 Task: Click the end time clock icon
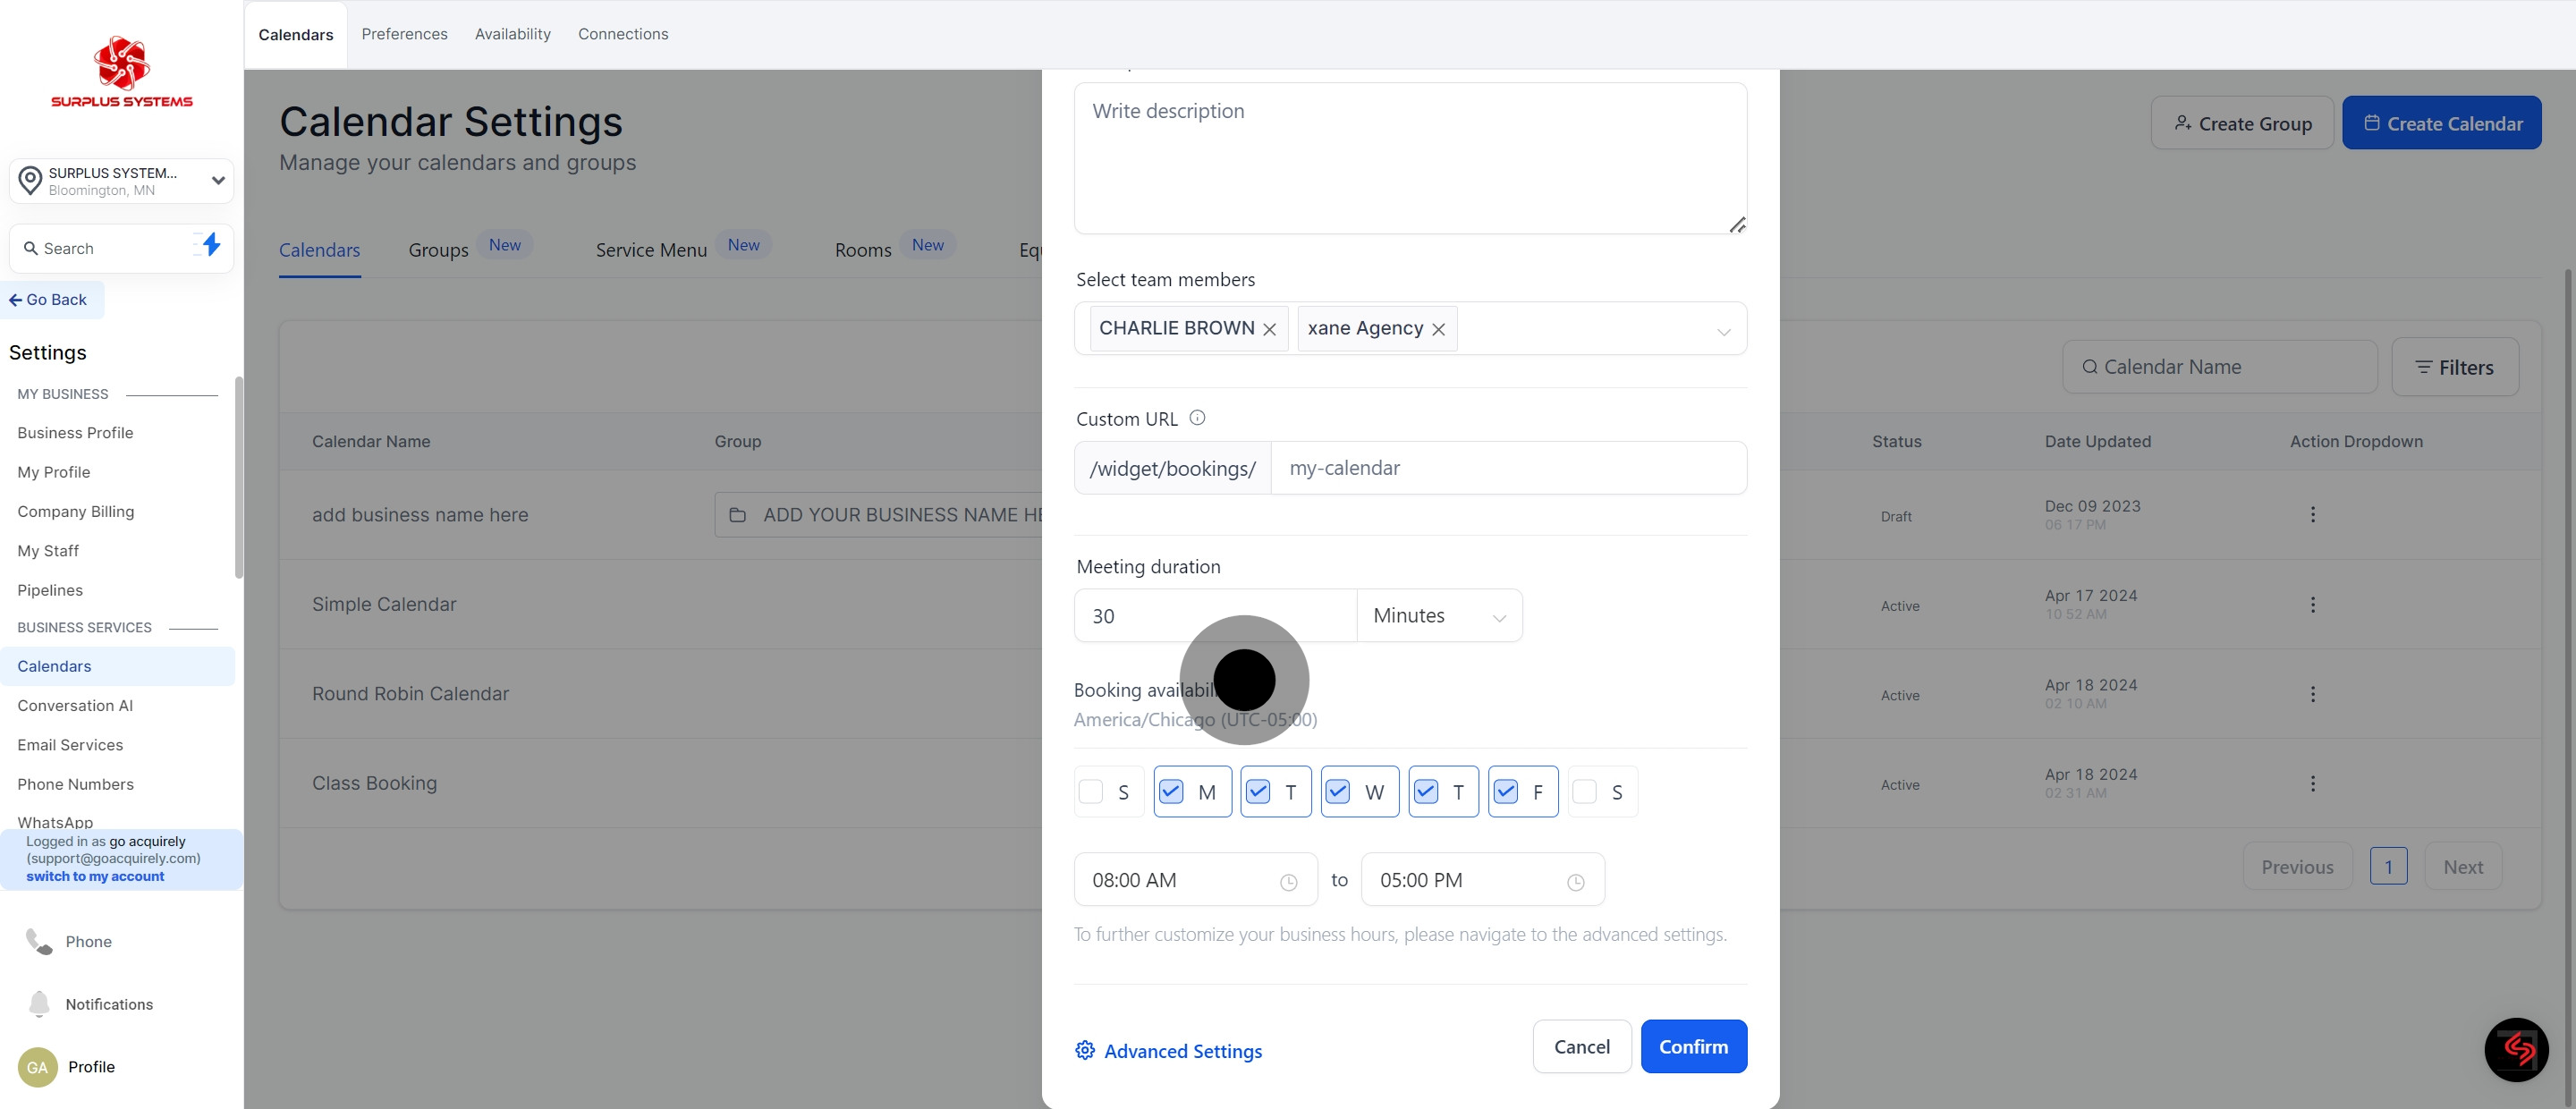click(1575, 882)
